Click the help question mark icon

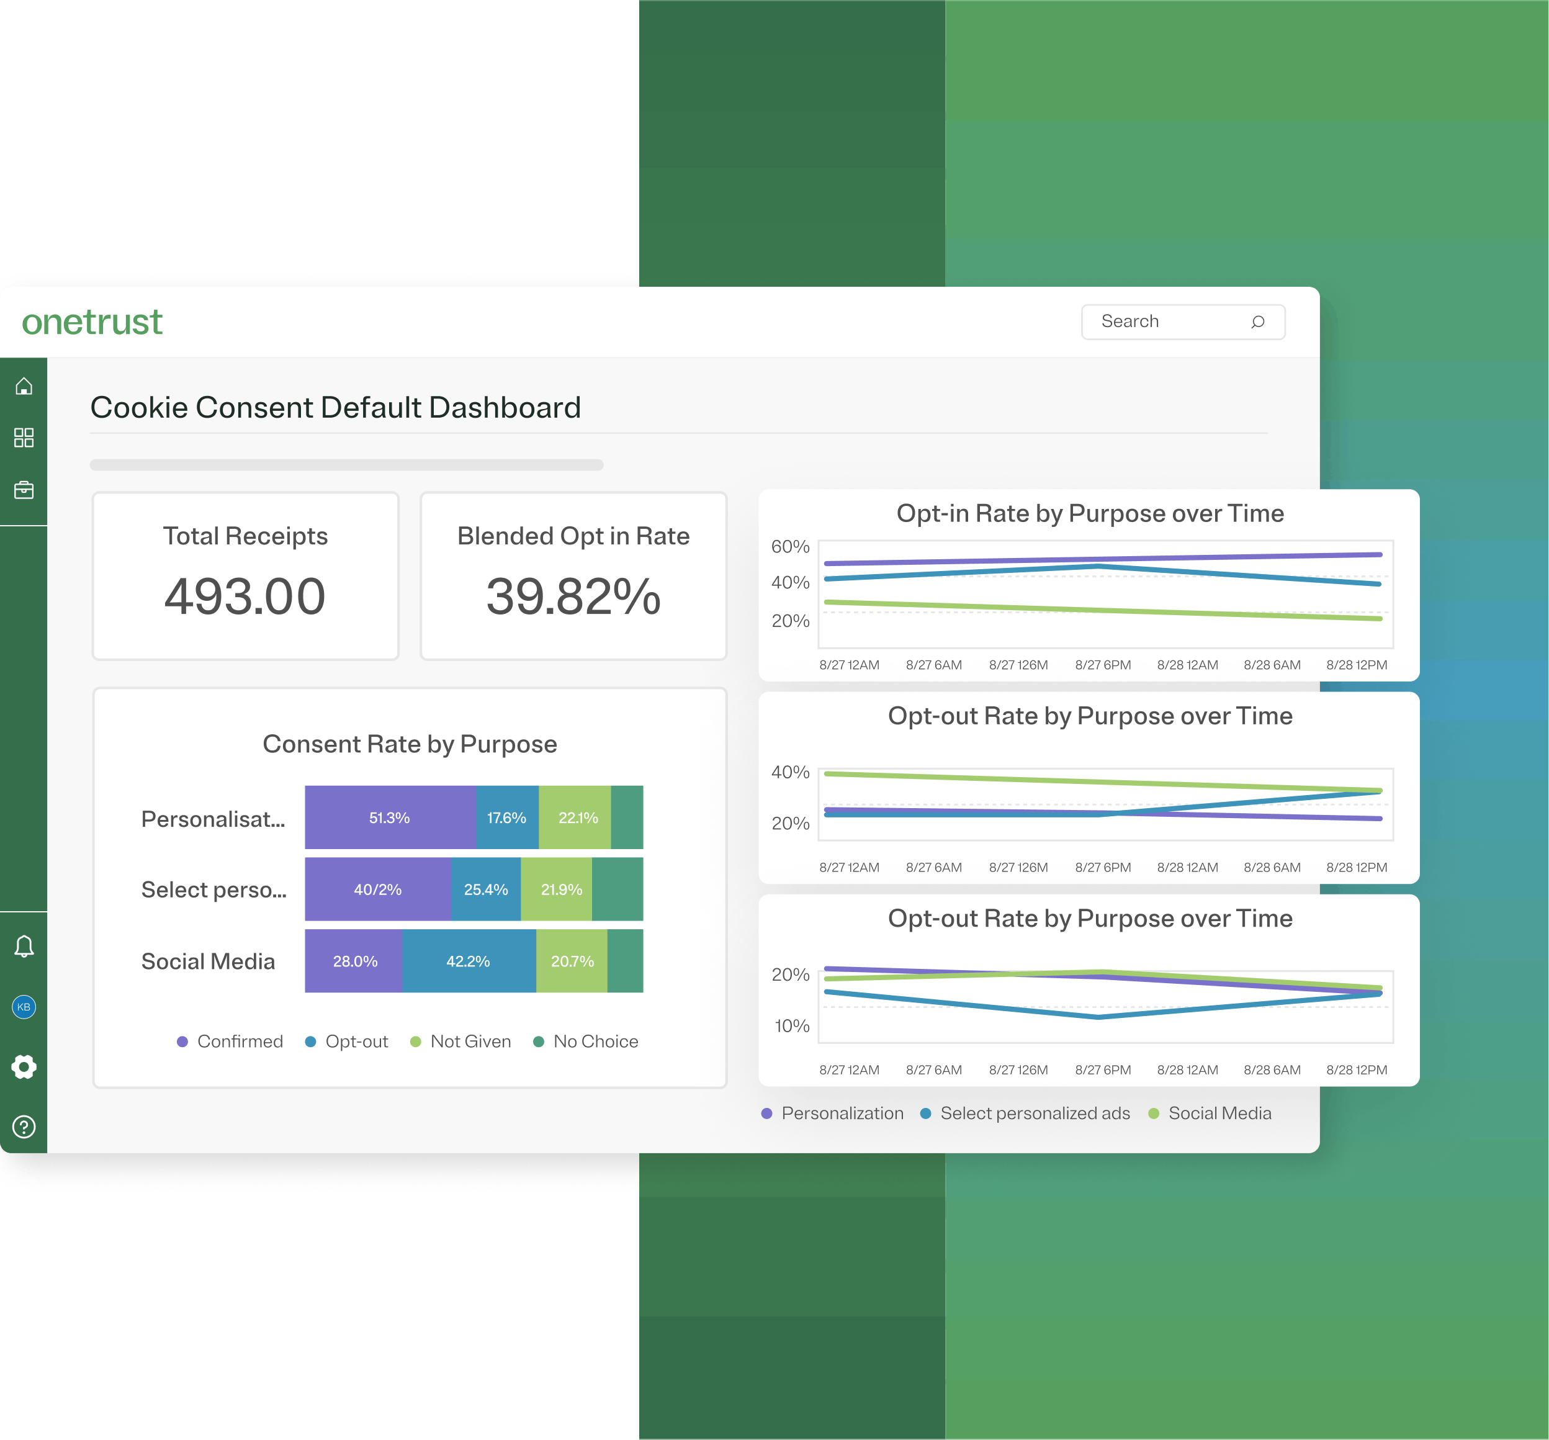pos(24,1127)
